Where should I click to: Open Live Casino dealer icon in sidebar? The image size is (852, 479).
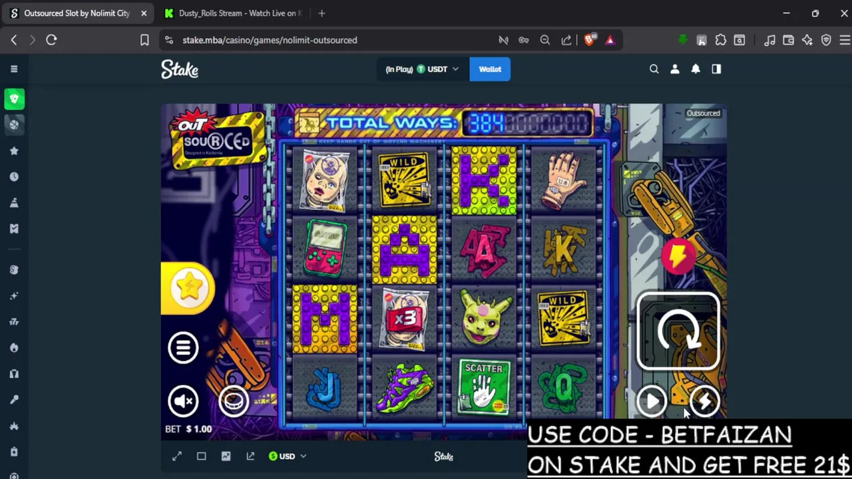click(x=14, y=373)
